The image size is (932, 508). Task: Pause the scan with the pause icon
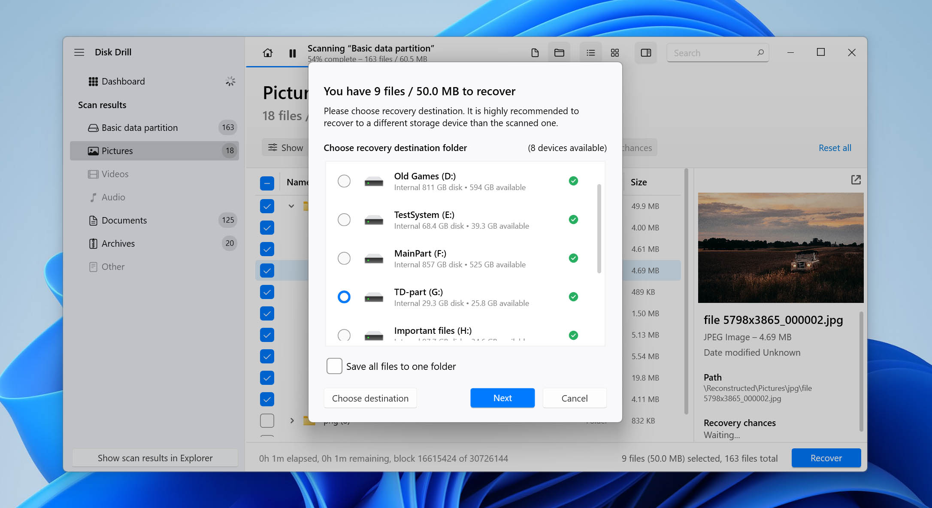293,53
